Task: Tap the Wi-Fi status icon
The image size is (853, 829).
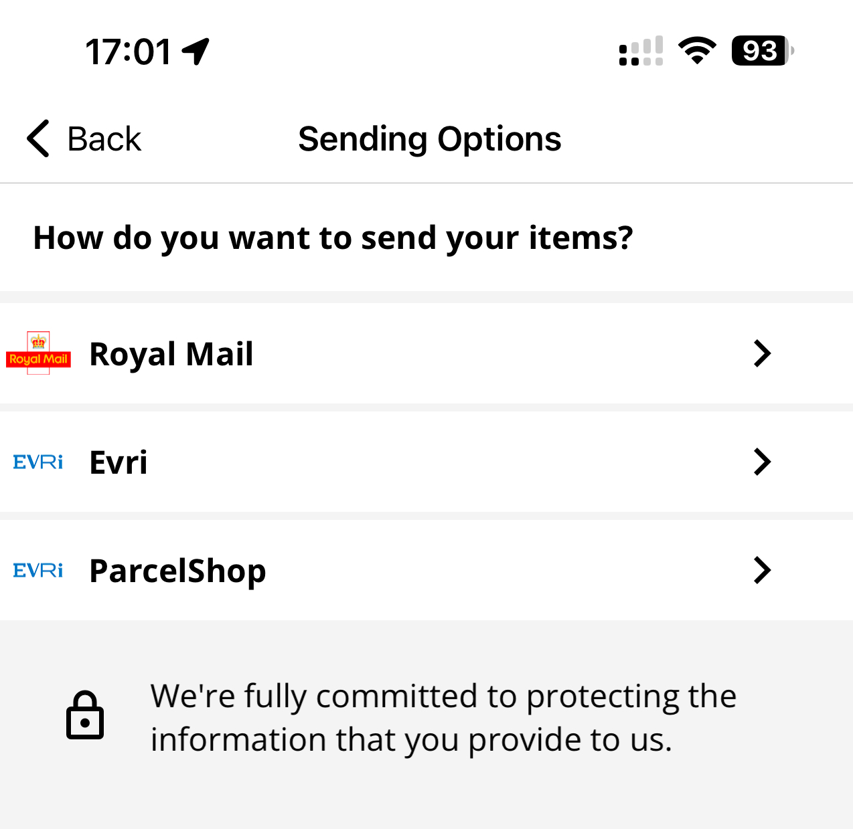Action: (697, 51)
